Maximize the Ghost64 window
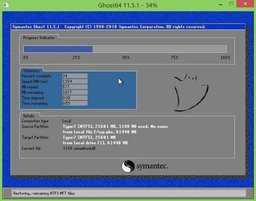Viewport: 256px width, 201px height. click(231, 4)
